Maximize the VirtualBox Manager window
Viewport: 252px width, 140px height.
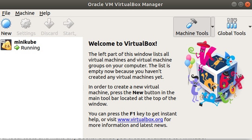point(241,4)
